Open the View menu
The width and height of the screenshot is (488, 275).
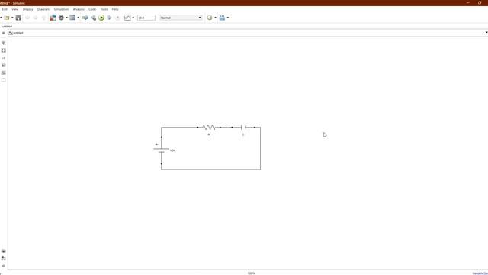click(x=15, y=9)
